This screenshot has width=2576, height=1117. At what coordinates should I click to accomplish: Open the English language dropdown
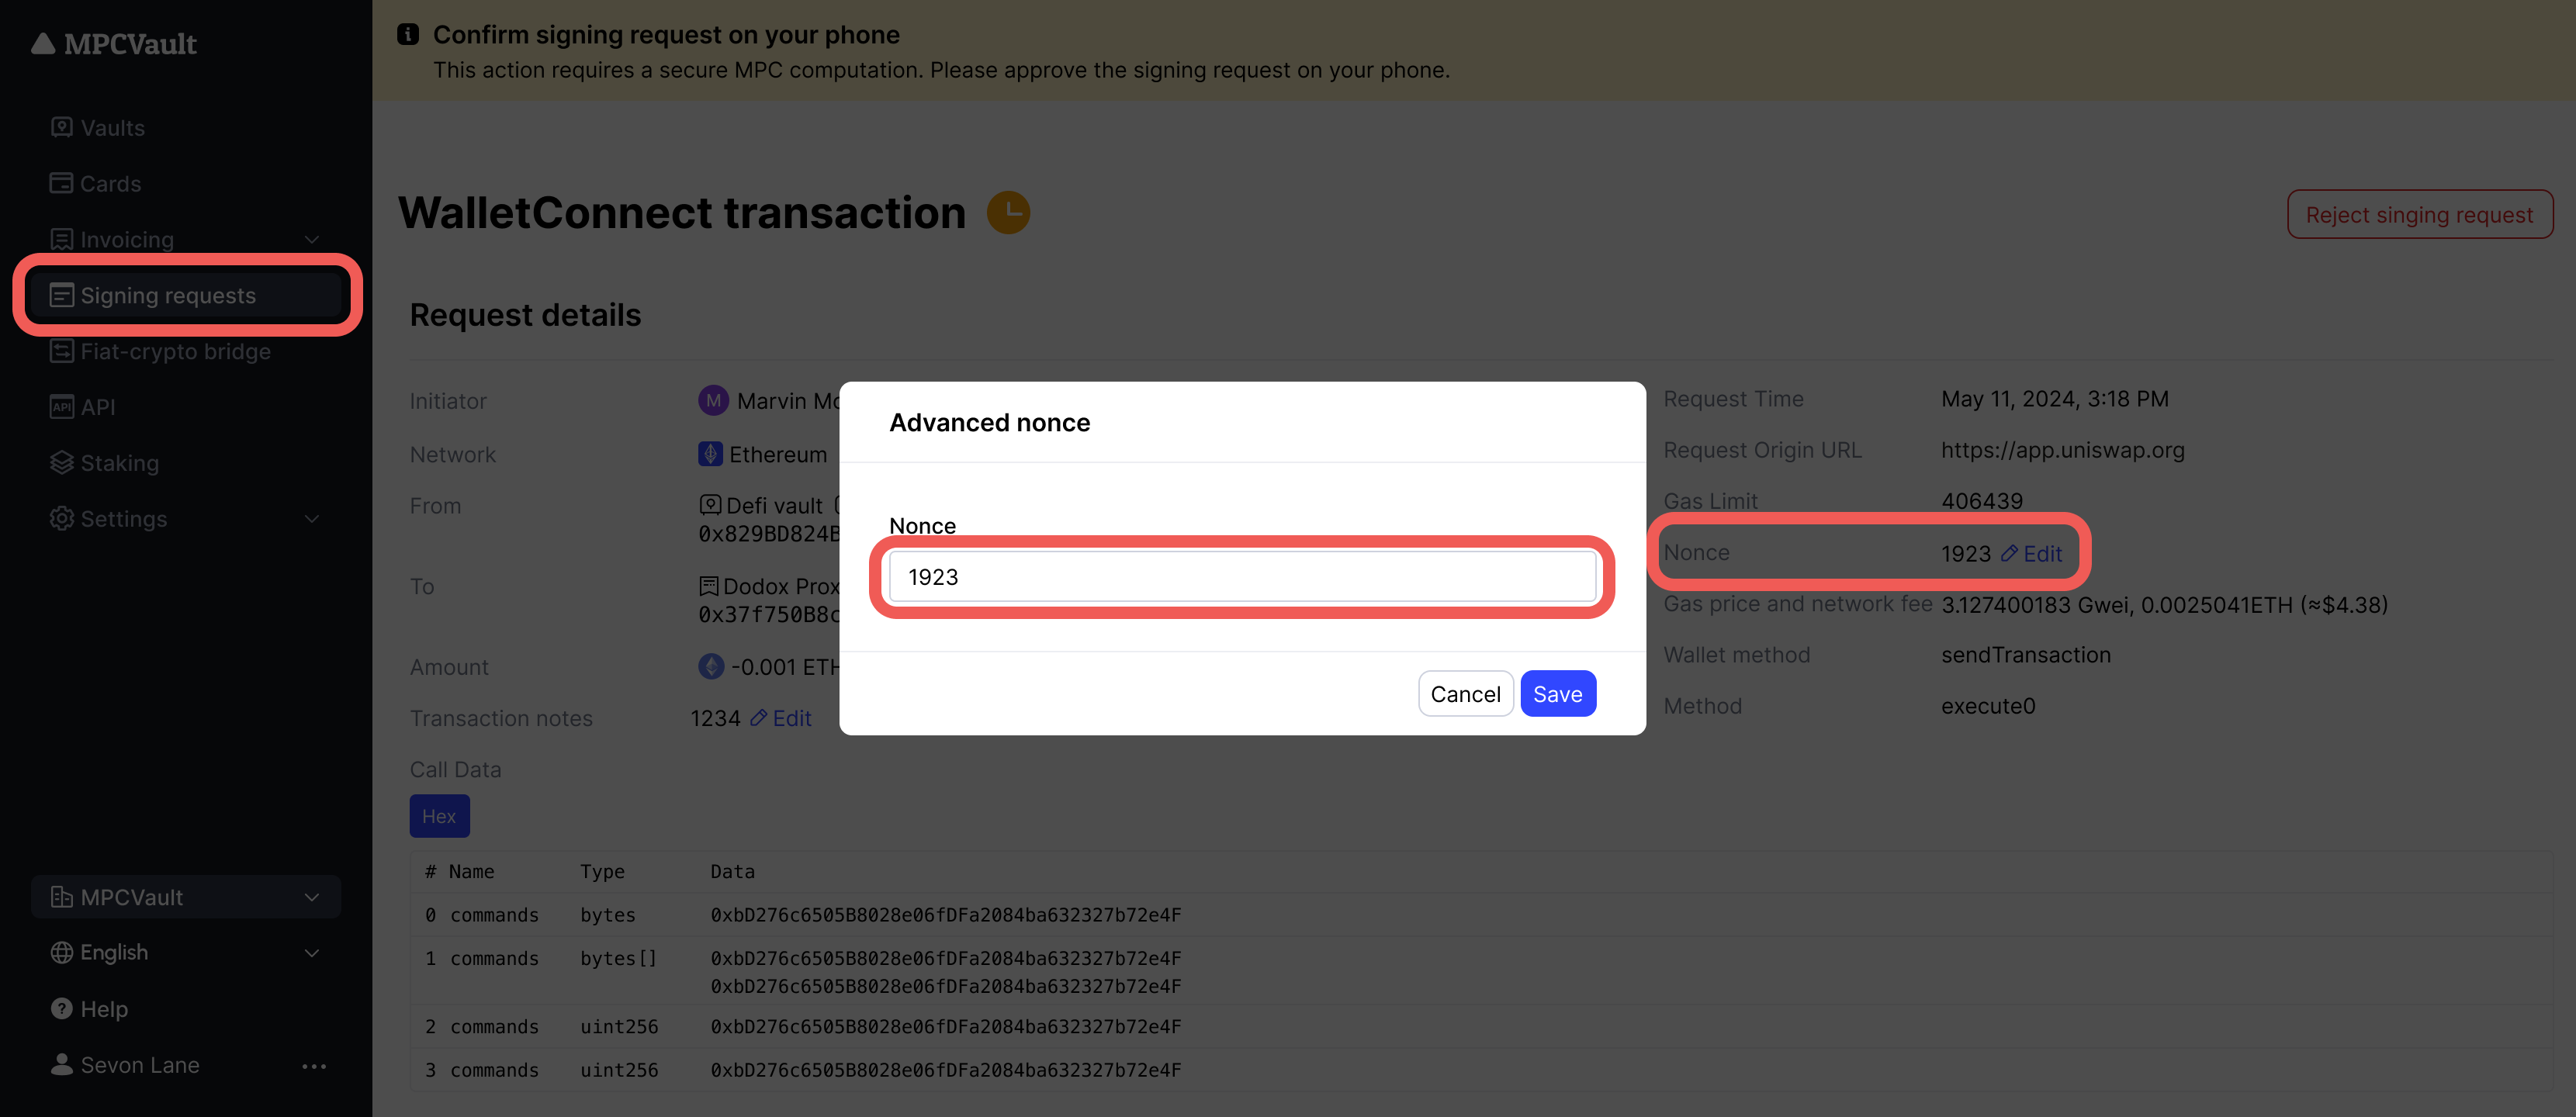pyautogui.click(x=186, y=953)
